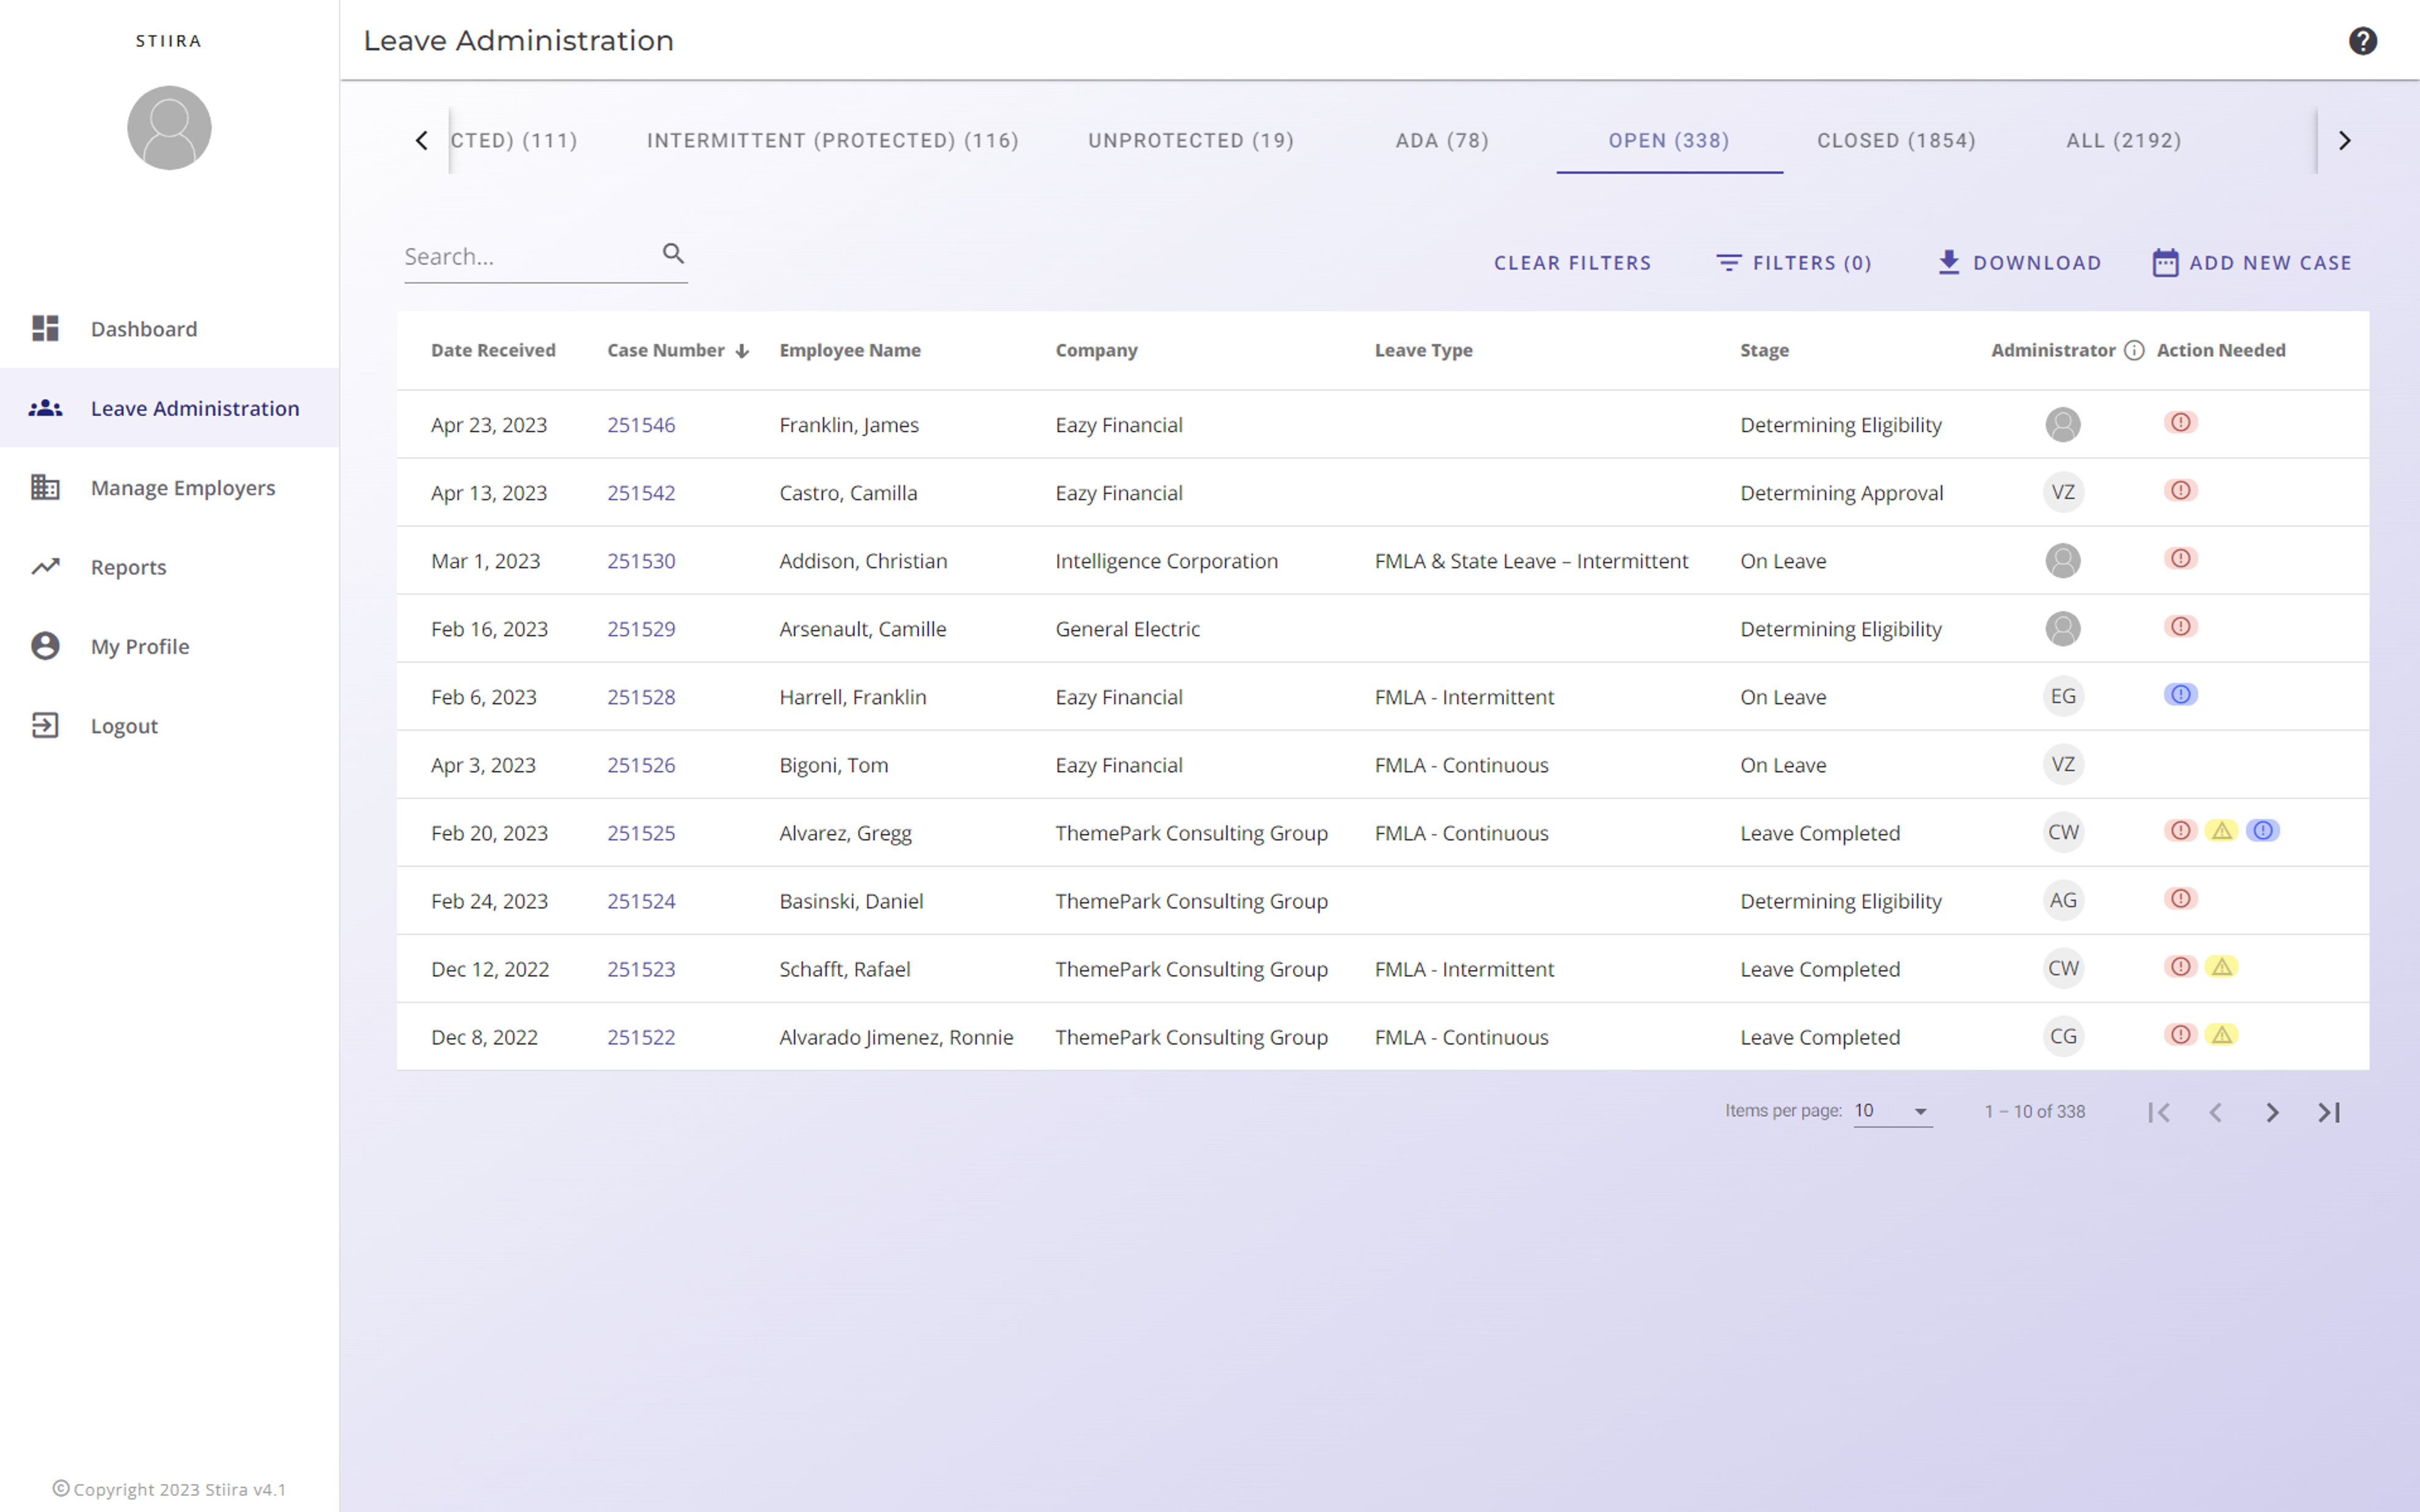This screenshot has height=1512, width=2420.
Task: Click the blue info icon on Harrell, Franklin row
Action: tap(2182, 694)
